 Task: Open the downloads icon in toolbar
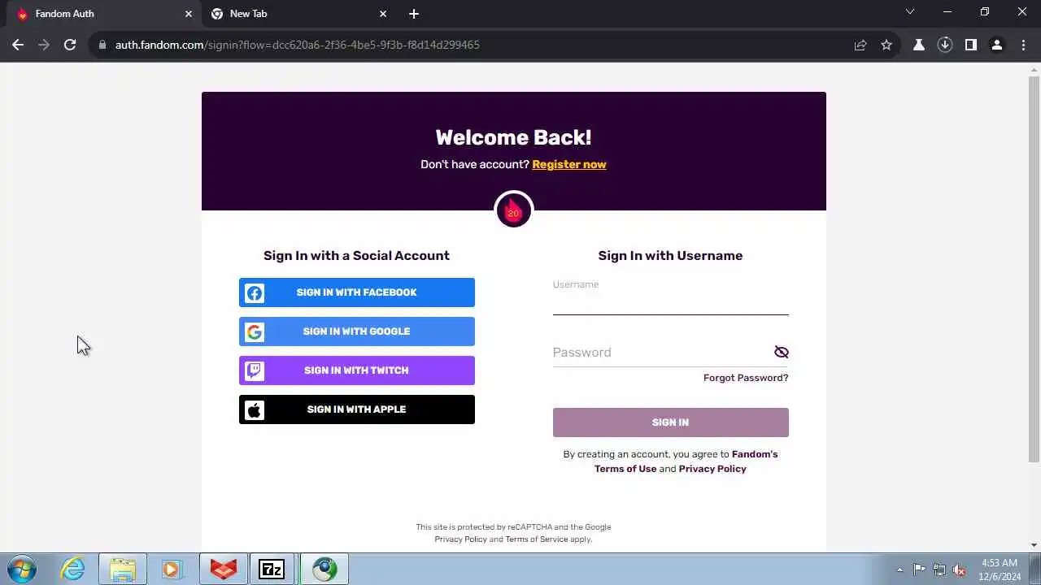coord(945,45)
